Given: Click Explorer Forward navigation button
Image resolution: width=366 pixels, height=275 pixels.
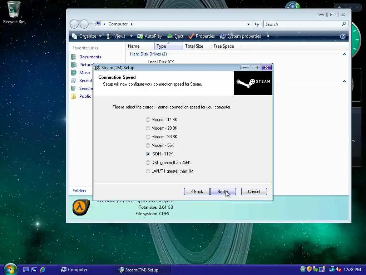Looking at the screenshot, I should click(84, 24).
